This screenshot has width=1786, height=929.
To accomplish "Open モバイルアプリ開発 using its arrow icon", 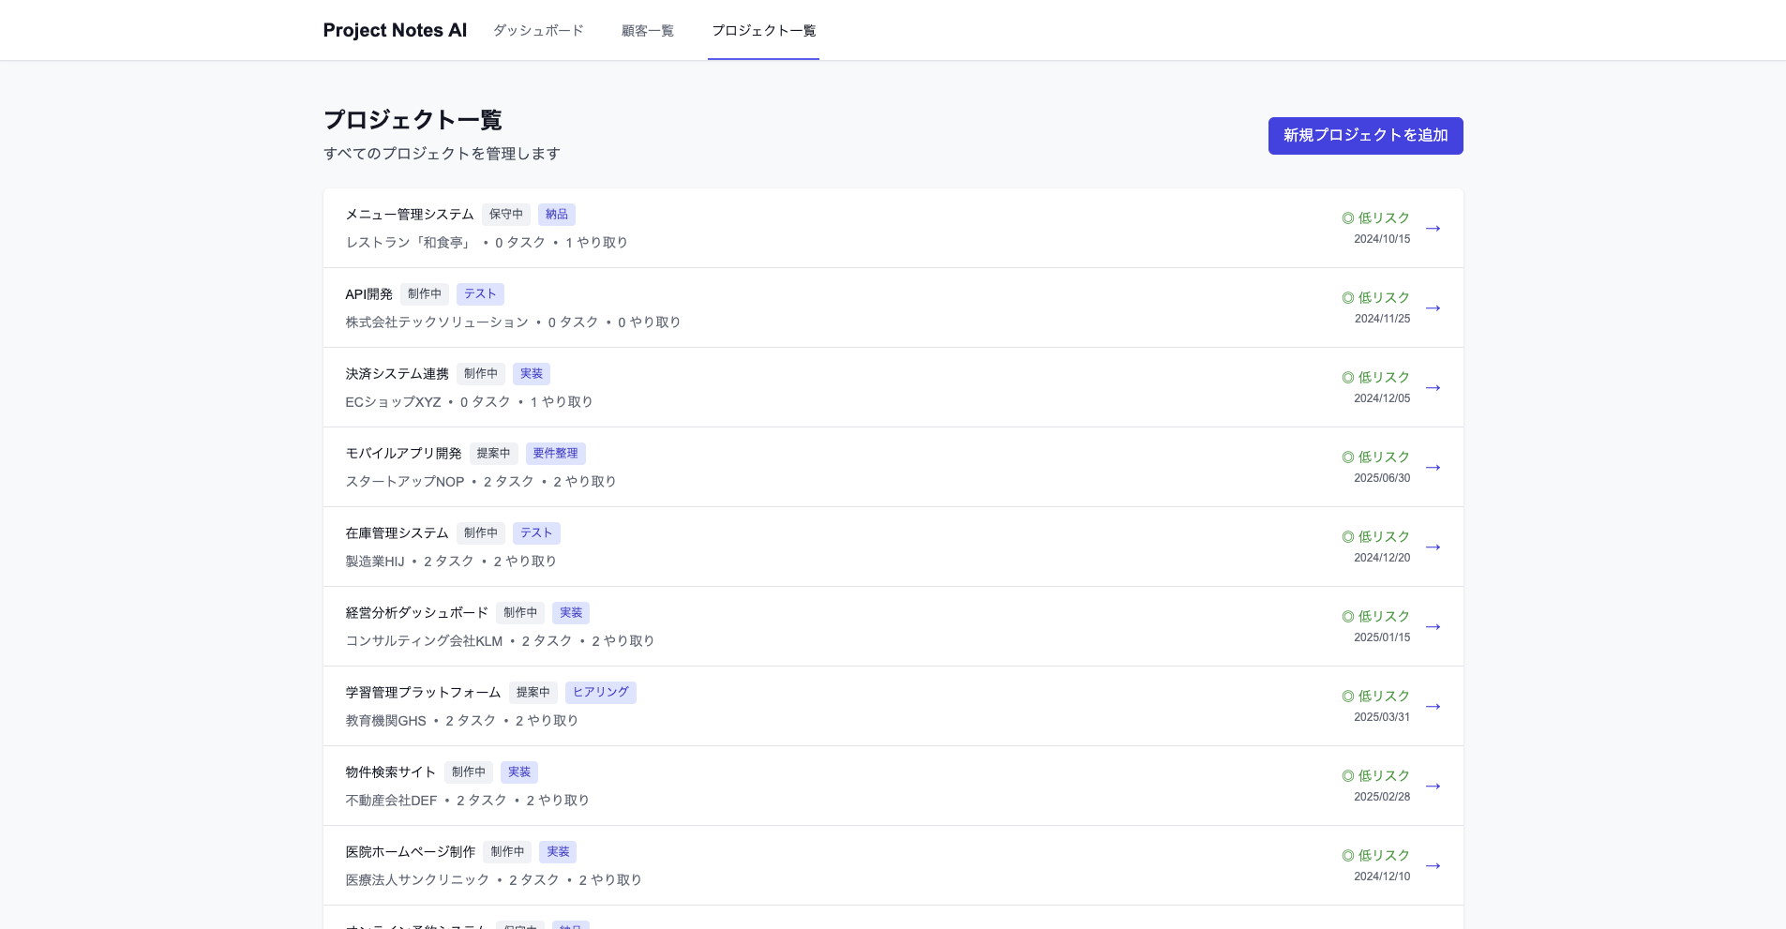I will point(1433,467).
